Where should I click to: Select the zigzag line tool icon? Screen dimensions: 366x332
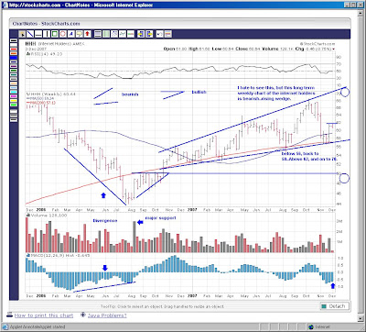(x=123, y=34)
